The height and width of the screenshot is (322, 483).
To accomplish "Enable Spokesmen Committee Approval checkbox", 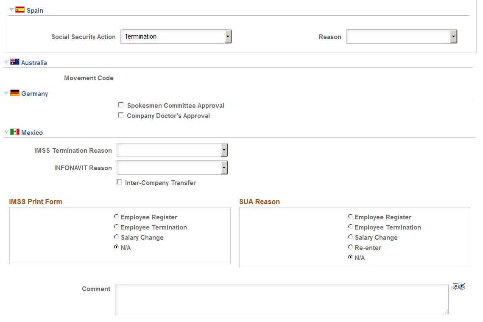I will (x=121, y=105).
